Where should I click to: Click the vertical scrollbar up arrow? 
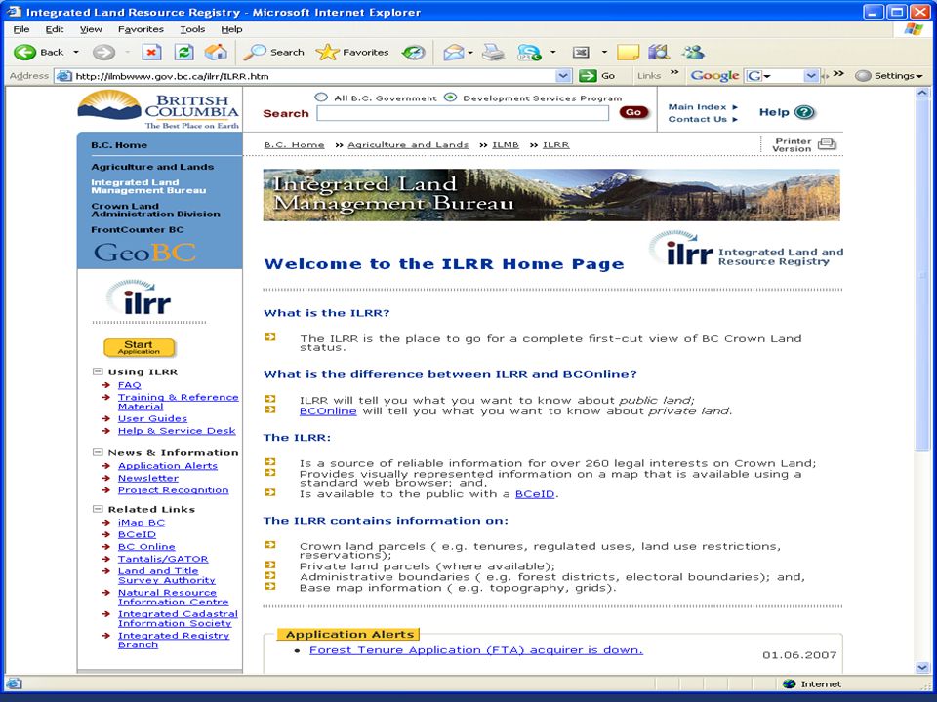[922, 94]
